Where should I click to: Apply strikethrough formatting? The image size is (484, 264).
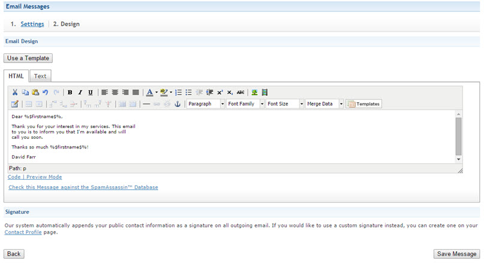point(241,92)
